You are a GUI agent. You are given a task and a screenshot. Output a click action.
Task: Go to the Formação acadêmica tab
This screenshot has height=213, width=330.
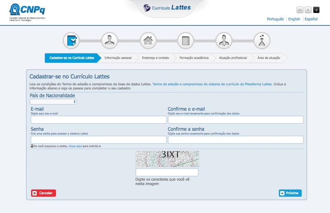pyautogui.click(x=194, y=58)
